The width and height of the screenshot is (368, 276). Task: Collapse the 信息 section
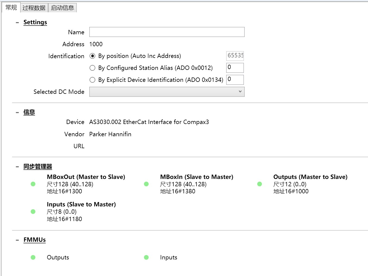(17, 112)
